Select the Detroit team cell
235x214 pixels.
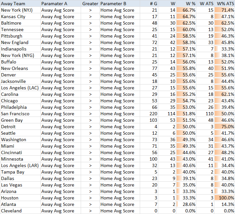click(x=20, y=126)
